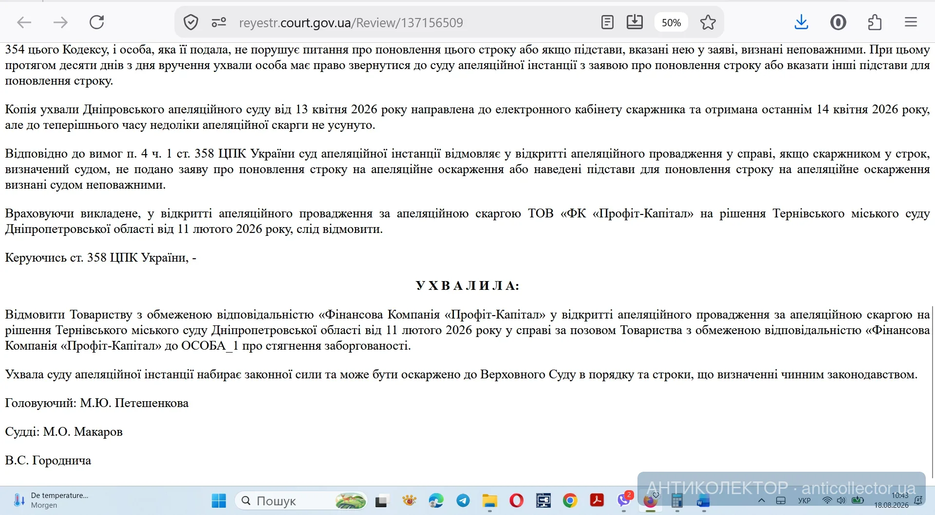Image resolution: width=935 pixels, height=515 pixels.
Task: Switch to Microsoft Word on the taskbar
Action: [703, 500]
